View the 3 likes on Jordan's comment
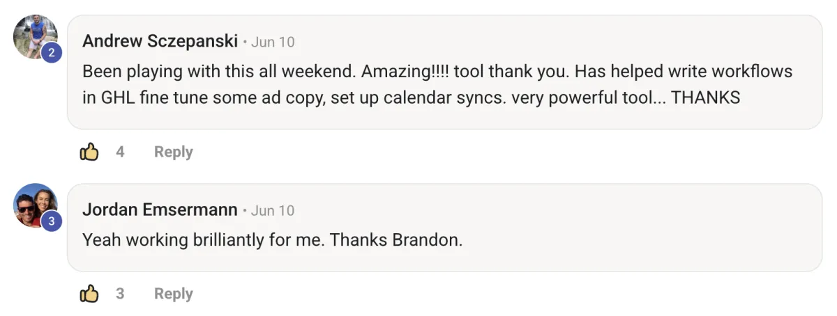This screenshot has height=316, width=837. tap(120, 294)
